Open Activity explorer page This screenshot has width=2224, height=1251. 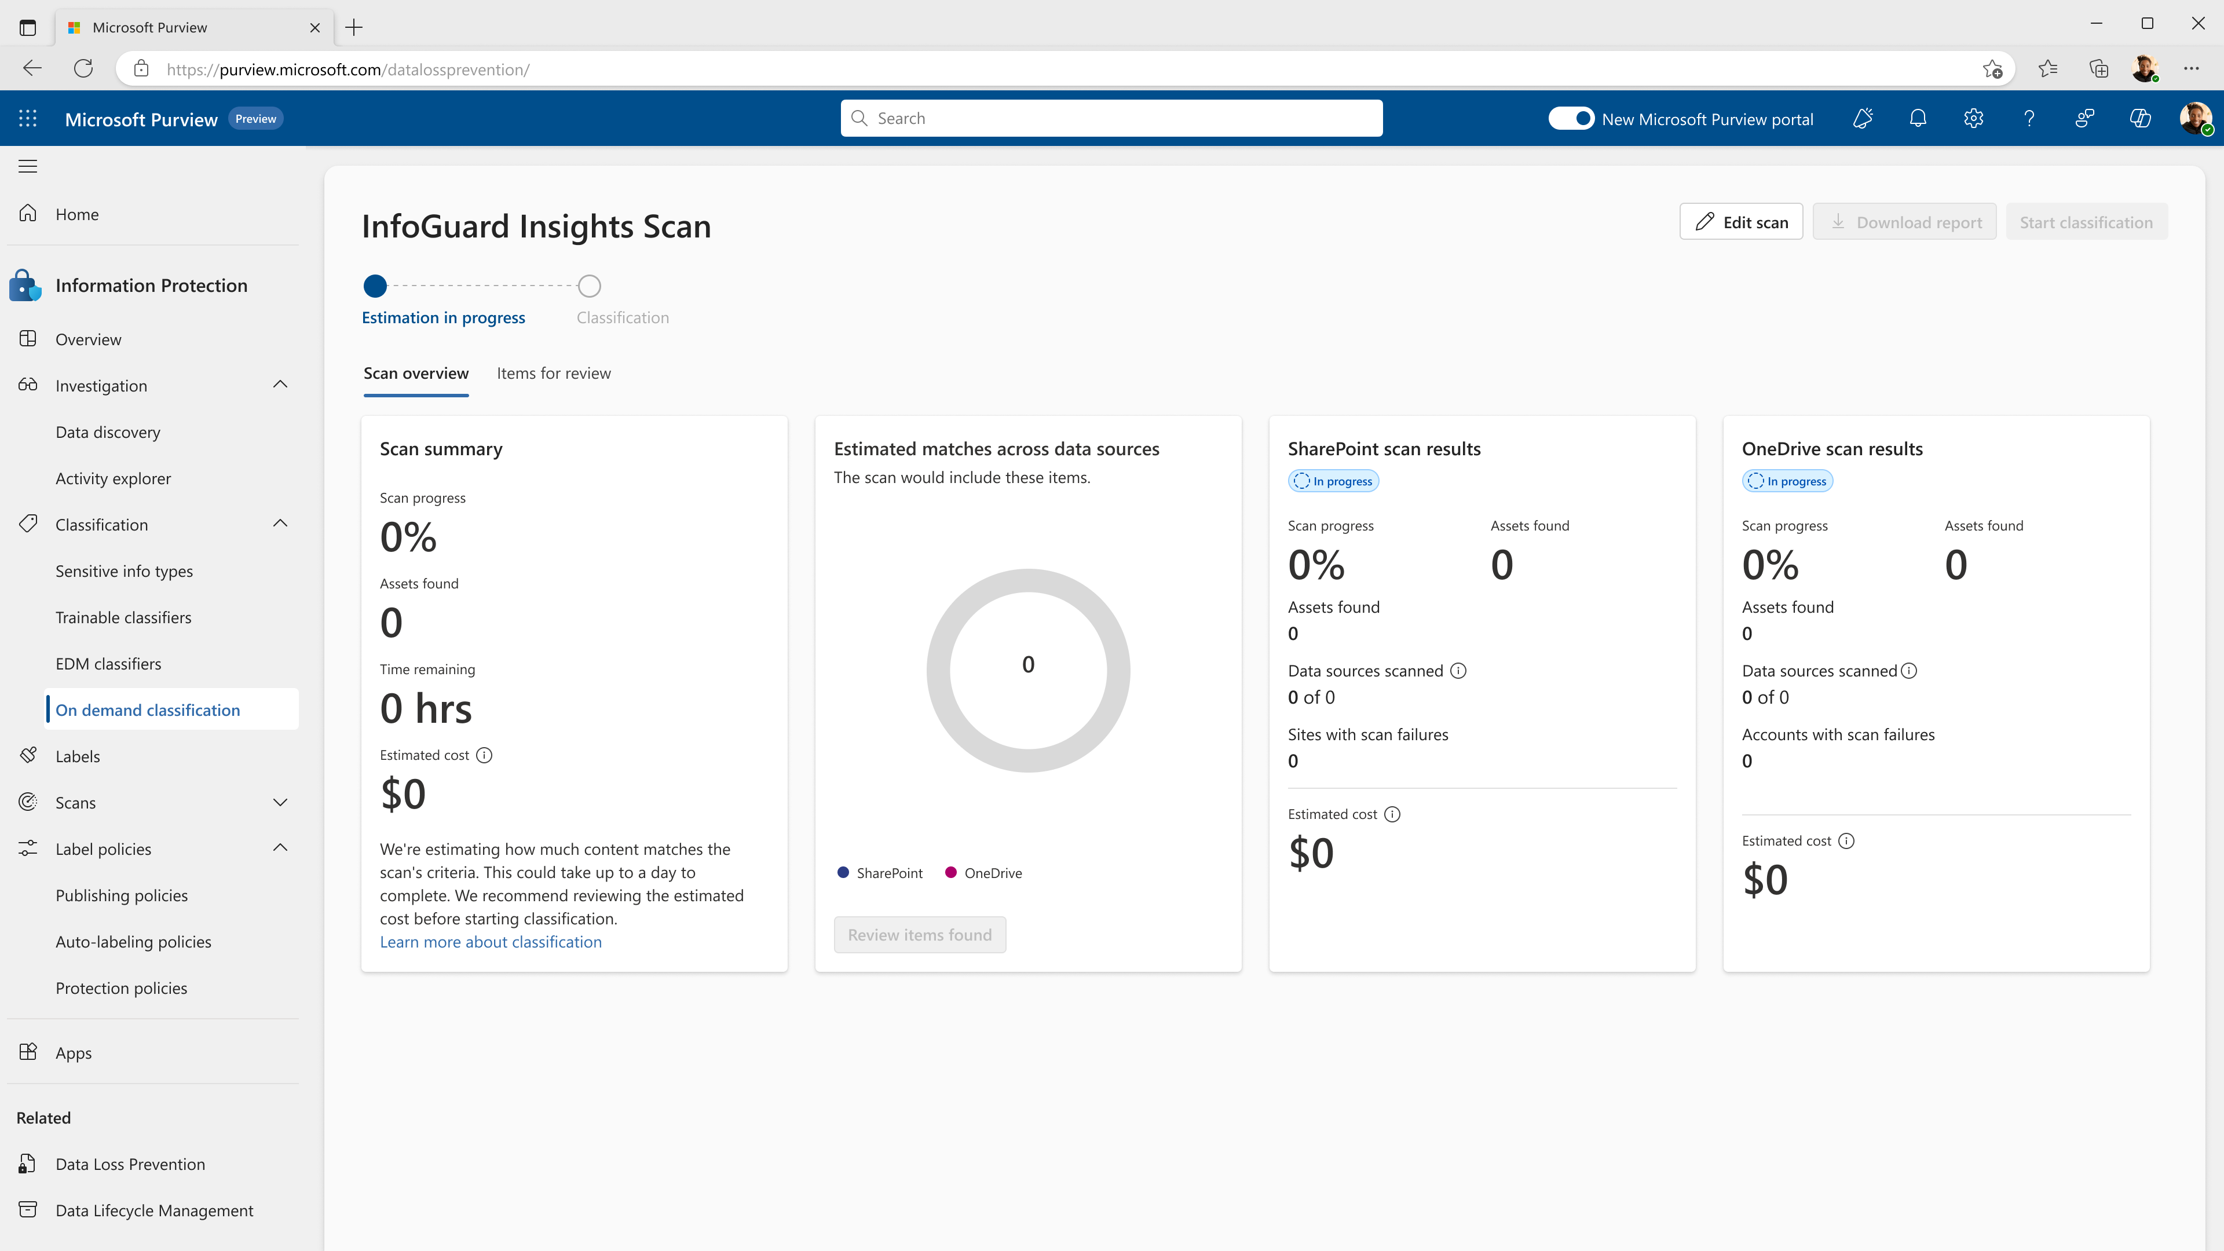[113, 478]
